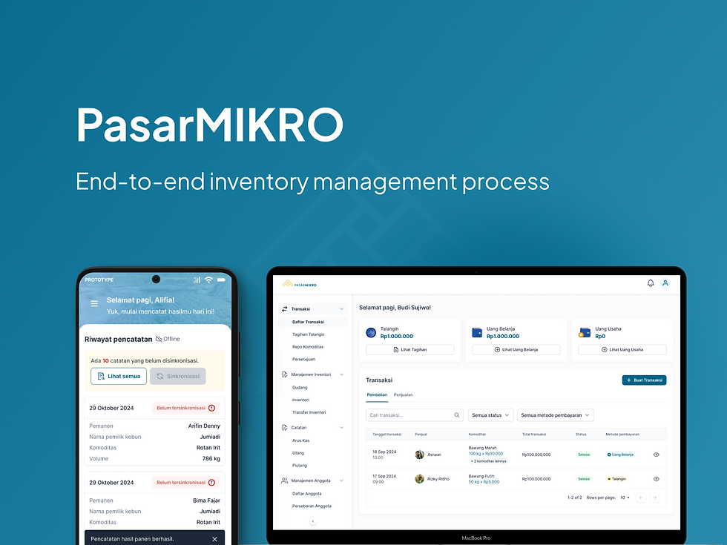This screenshot has height=545, width=727.
Task: Tap the Sinkronisasi button
Action: [178, 377]
